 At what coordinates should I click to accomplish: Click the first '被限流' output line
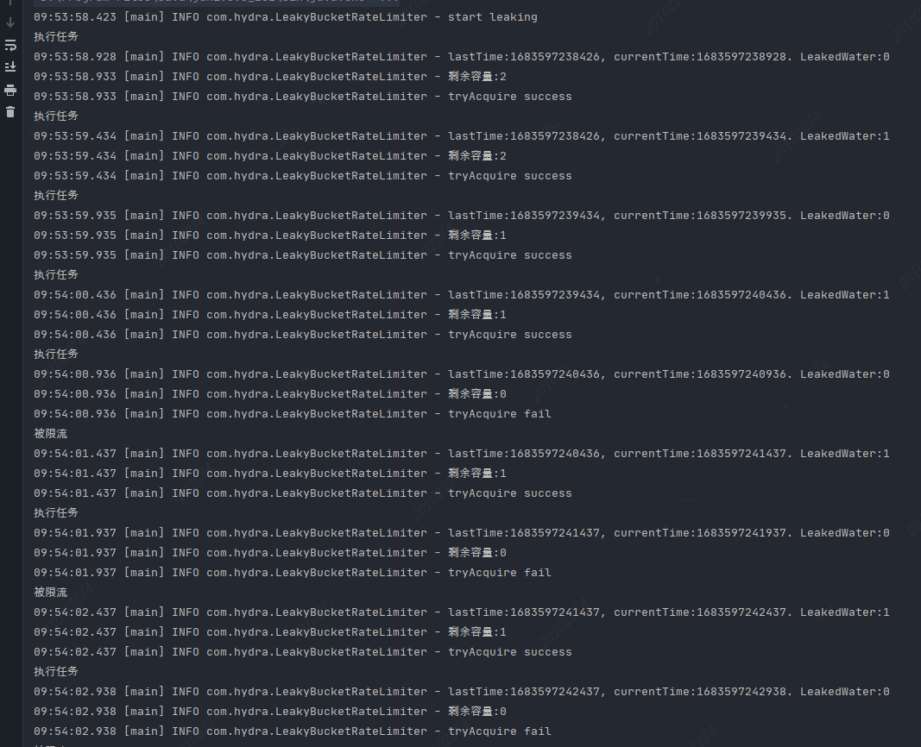51,434
